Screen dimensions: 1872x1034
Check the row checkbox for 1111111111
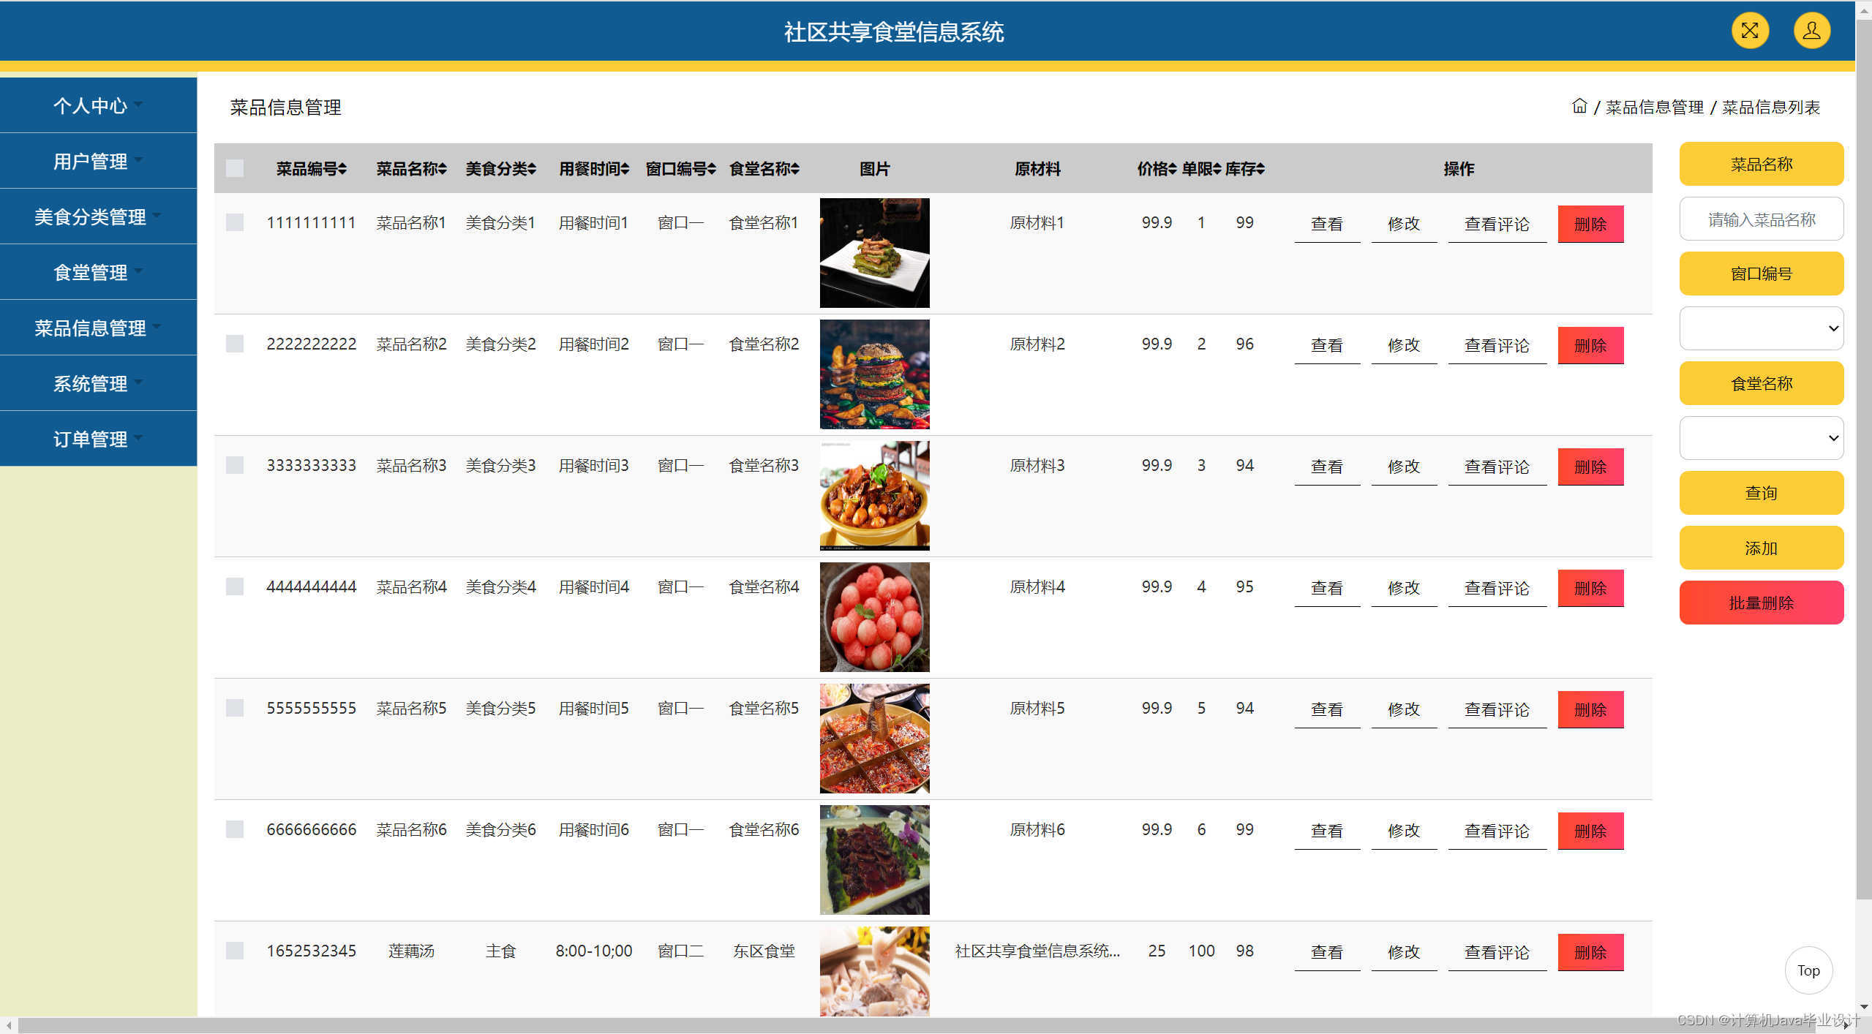coord(235,222)
